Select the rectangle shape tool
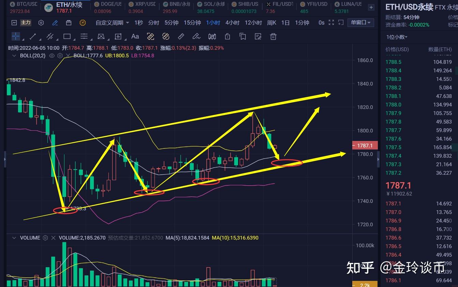The height and width of the screenshot is (287, 458). click(x=67, y=36)
